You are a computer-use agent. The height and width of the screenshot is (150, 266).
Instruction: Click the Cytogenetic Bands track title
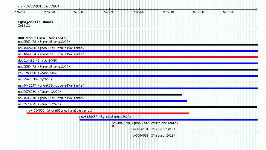click(36, 22)
